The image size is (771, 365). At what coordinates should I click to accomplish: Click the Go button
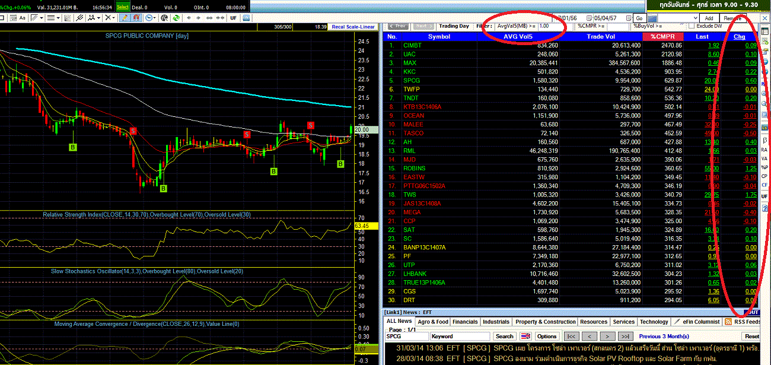point(639,18)
